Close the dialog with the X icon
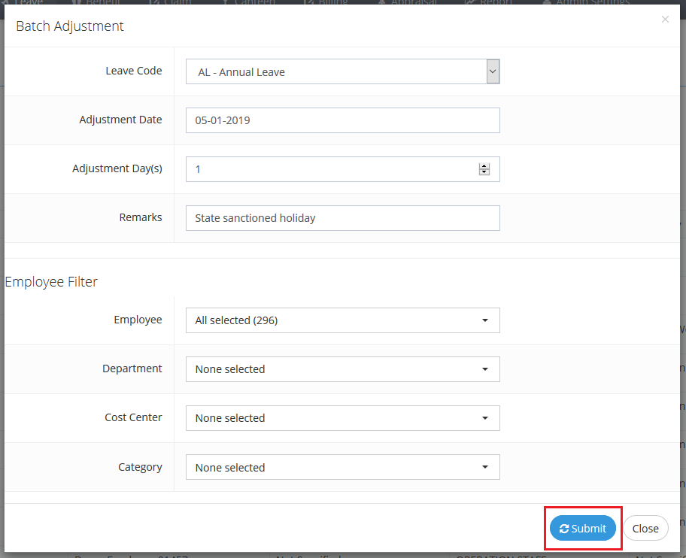The height and width of the screenshot is (558, 686). [x=665, y=20]
